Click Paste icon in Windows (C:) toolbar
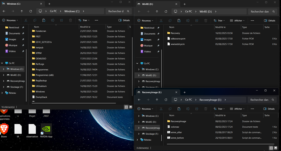The image size is (281, 151). pos(44,20)
